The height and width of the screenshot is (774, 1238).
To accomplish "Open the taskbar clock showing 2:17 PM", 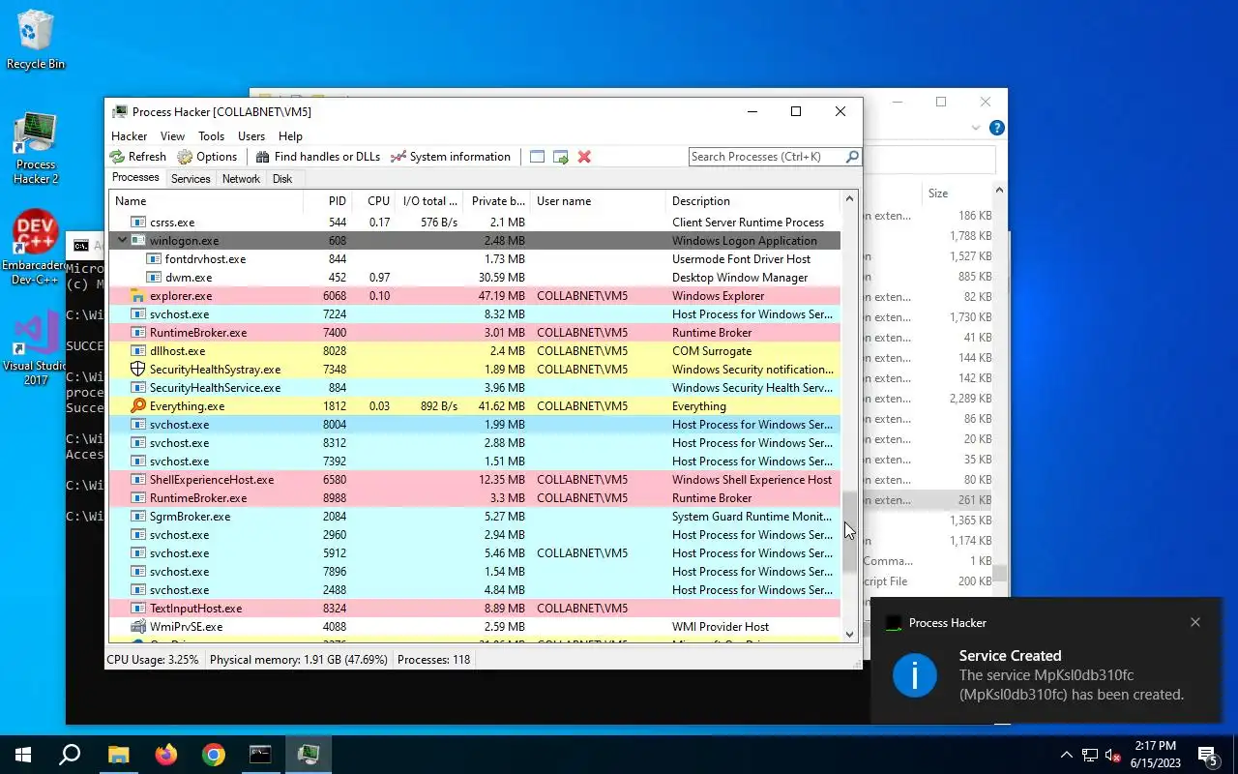I will coord(1155,755).
